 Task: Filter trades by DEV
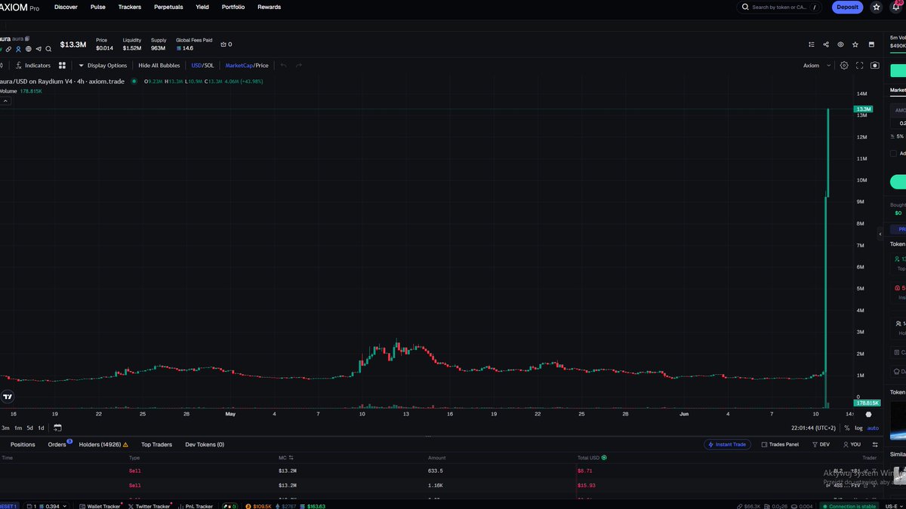821,445
